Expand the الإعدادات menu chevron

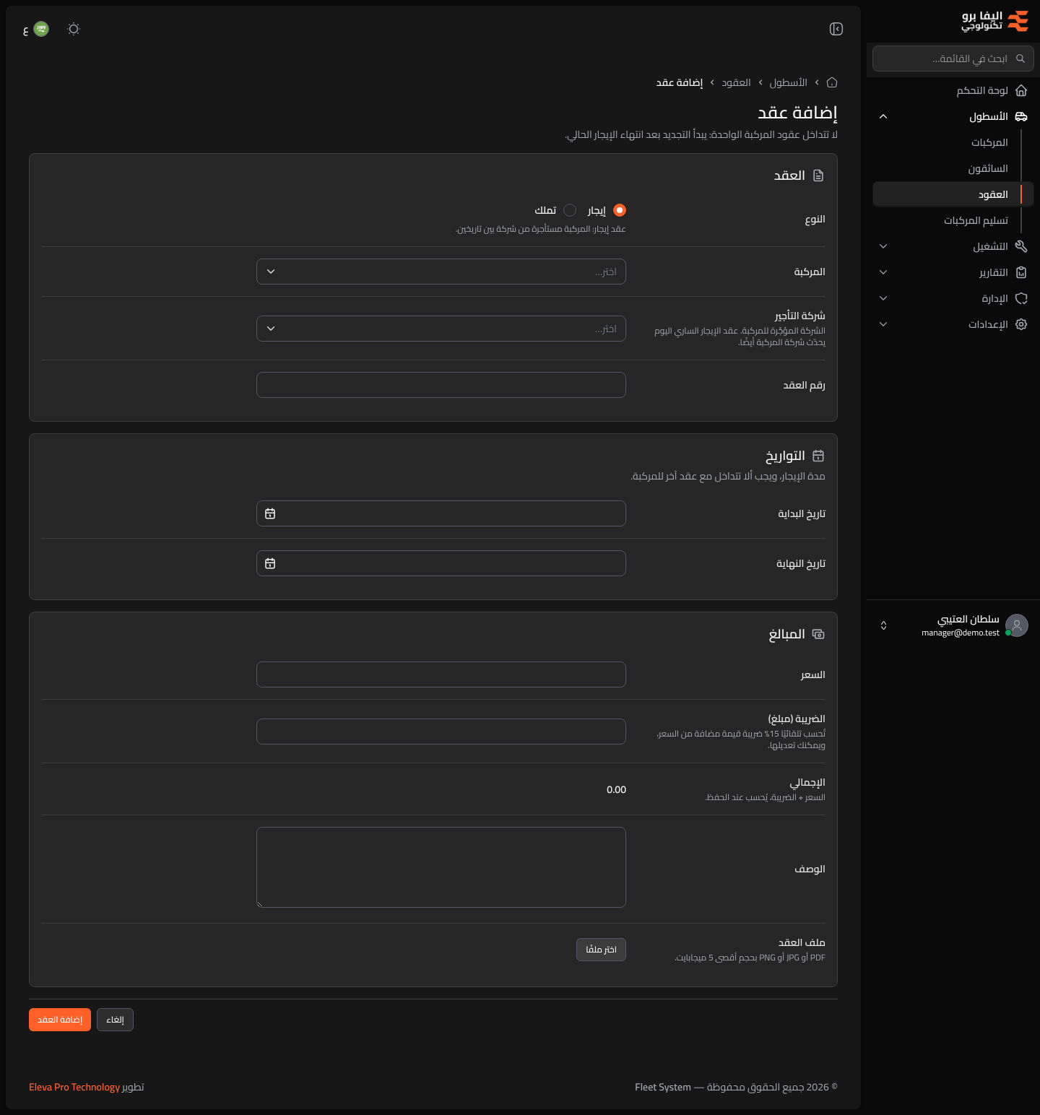[x=883, y=324]
